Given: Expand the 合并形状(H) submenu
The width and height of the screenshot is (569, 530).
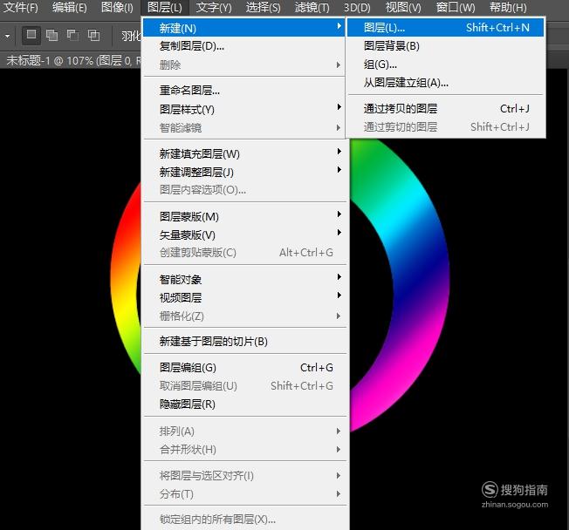Looking at the screenshot, I should click(x=243, y=450).
